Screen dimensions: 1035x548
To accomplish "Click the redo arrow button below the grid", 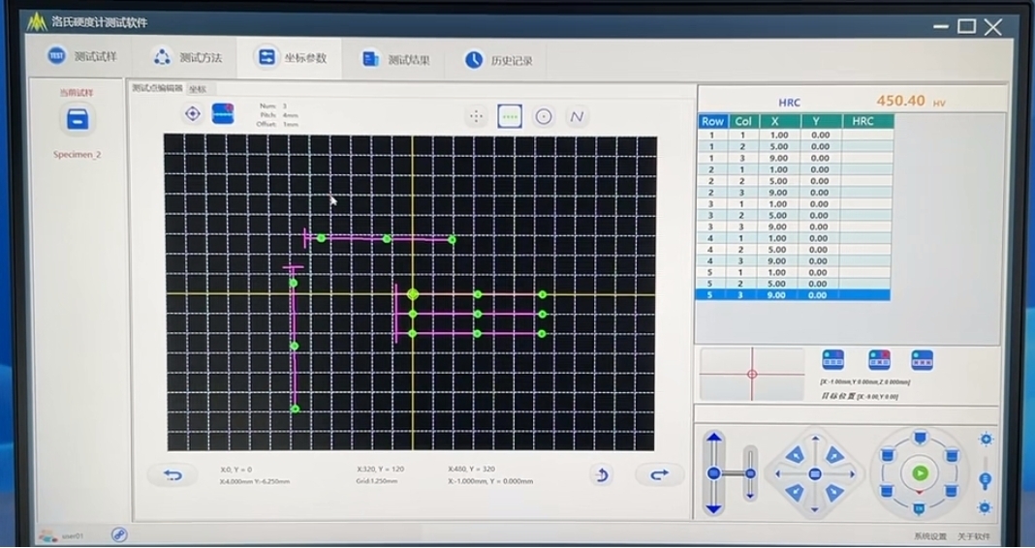I will 659,474.
